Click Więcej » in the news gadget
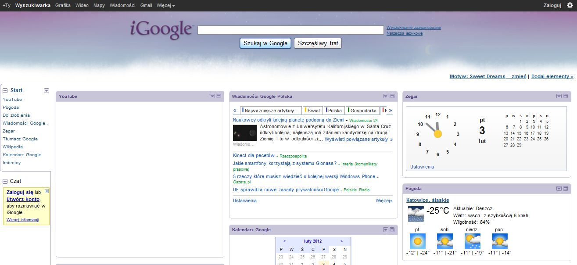The image size is (577, 265). pos(384,201)
